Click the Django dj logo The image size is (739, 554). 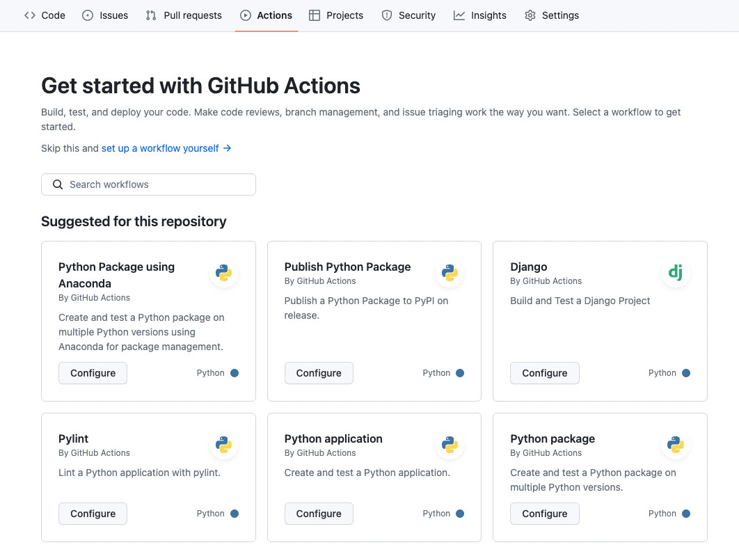(x=676, y=272)
